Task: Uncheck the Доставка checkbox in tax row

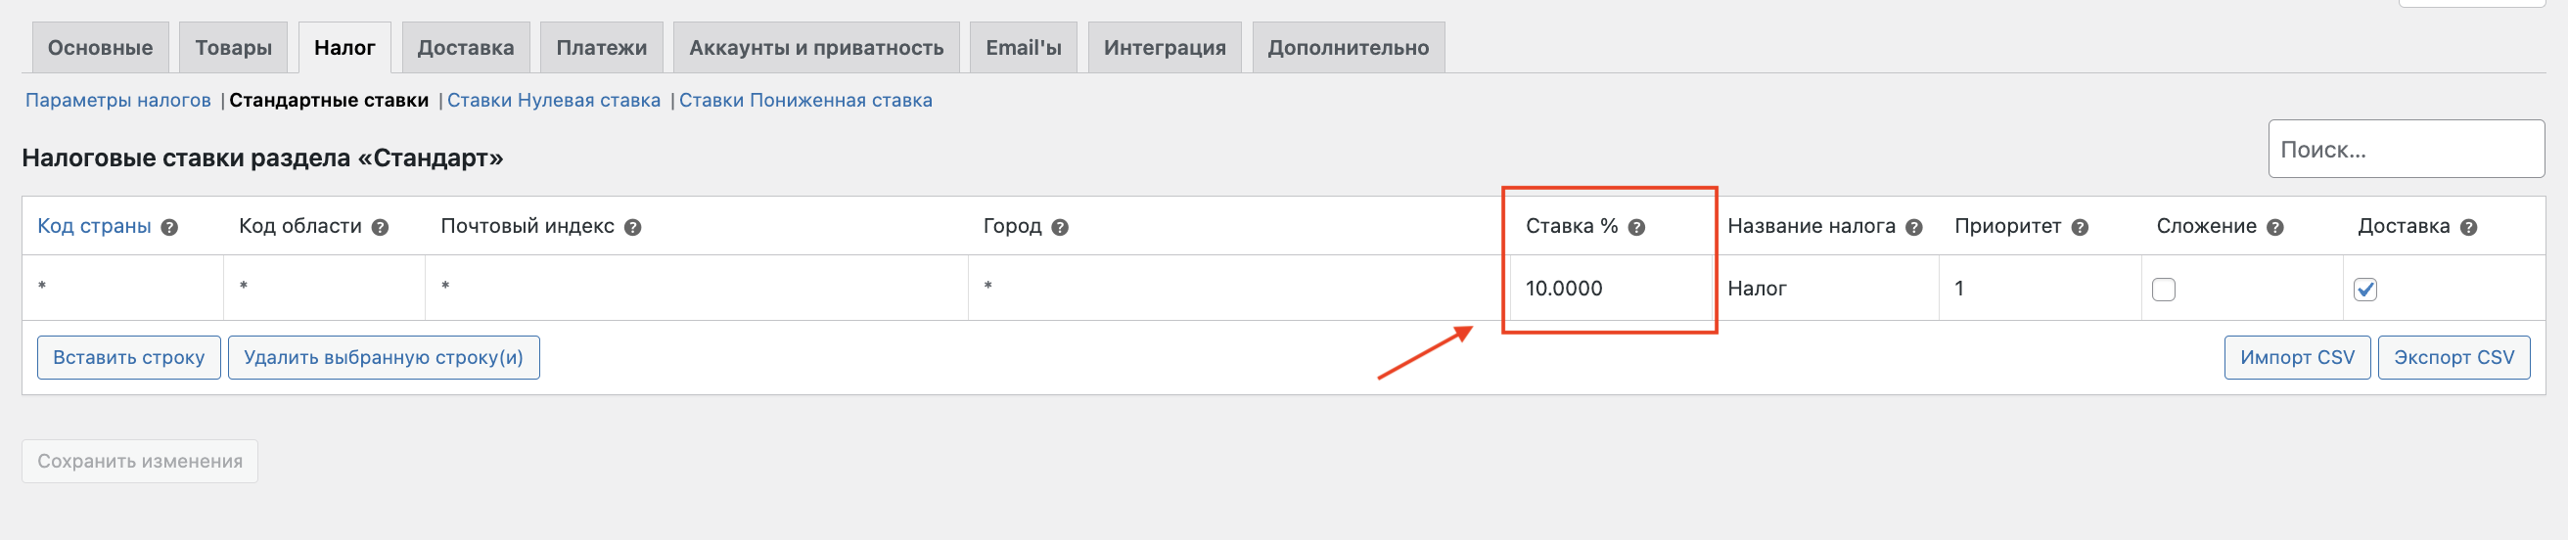Action: [2364, 289]
